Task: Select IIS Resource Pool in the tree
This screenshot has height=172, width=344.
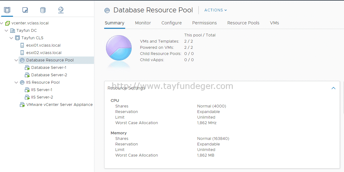Action: pos(43,82)
